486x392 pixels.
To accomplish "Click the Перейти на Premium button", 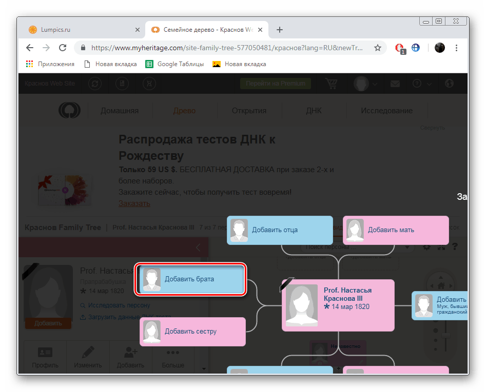I will click(276, 83).
